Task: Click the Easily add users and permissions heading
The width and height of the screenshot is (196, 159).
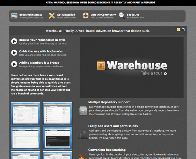Action: [x=113, y=126]
